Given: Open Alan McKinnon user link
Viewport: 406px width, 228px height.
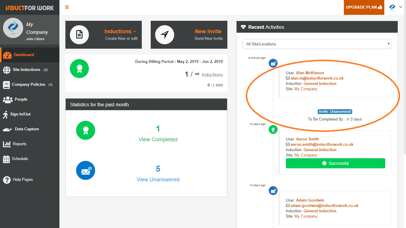Looking at the screenshot, I should coord(310,73).
